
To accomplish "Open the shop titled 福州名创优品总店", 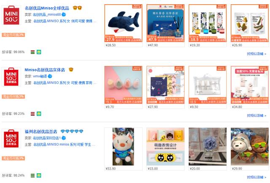I will [x=41, y=132].
